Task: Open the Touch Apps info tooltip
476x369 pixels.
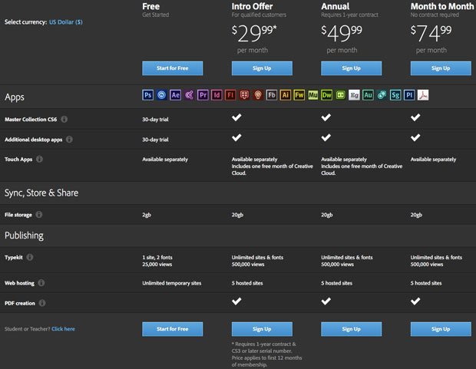Action: tap(40, 159)
